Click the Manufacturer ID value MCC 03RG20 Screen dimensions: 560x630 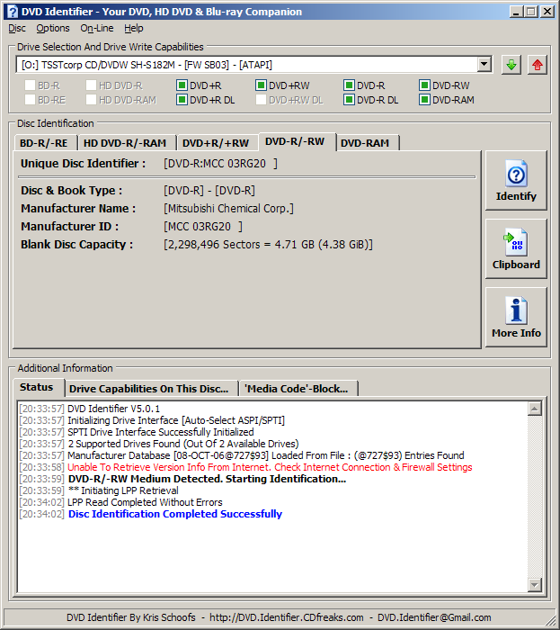(203, 227)
